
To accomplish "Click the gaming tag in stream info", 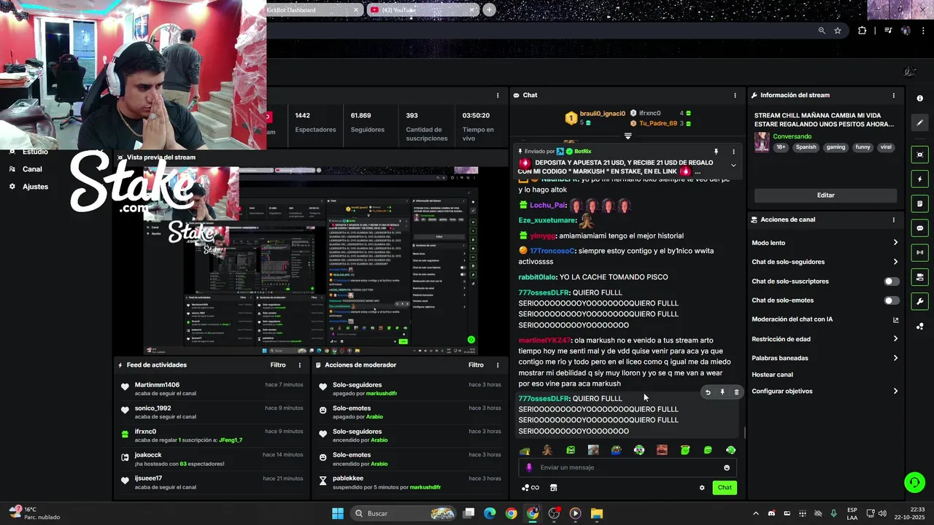I will (x=835, y=147).
